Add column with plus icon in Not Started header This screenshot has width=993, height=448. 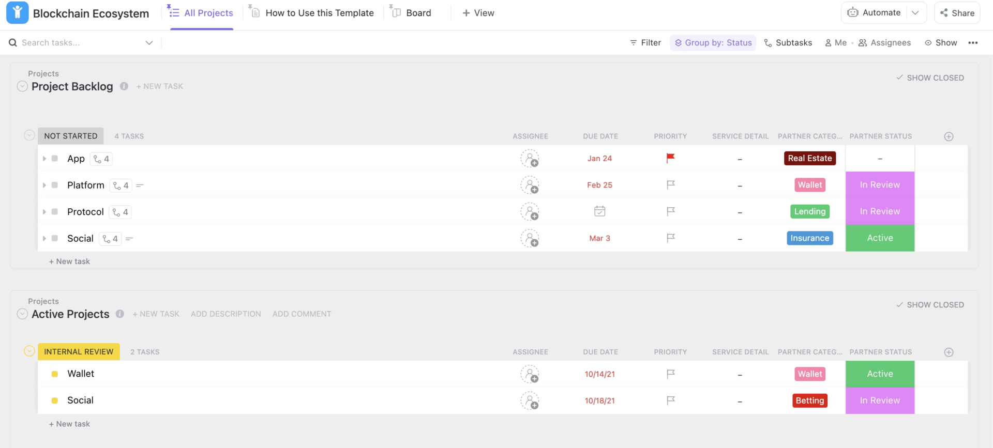pos(949,136)
